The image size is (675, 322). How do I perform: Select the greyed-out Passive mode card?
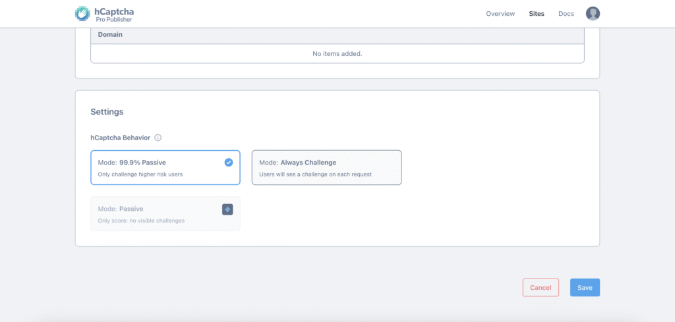(x=165, y=213)
